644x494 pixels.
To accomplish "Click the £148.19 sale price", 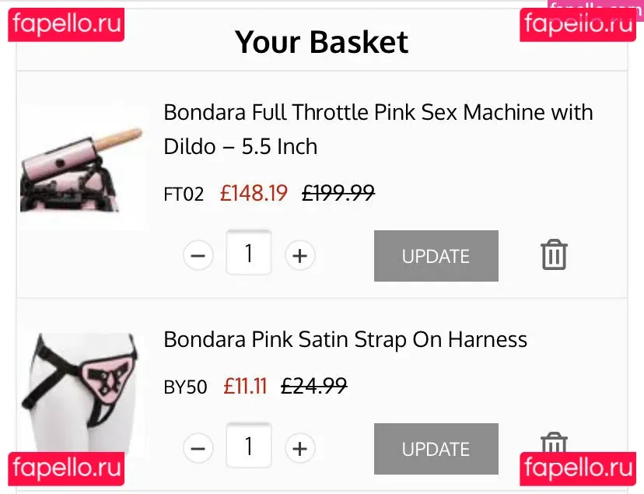I will 254,193.
